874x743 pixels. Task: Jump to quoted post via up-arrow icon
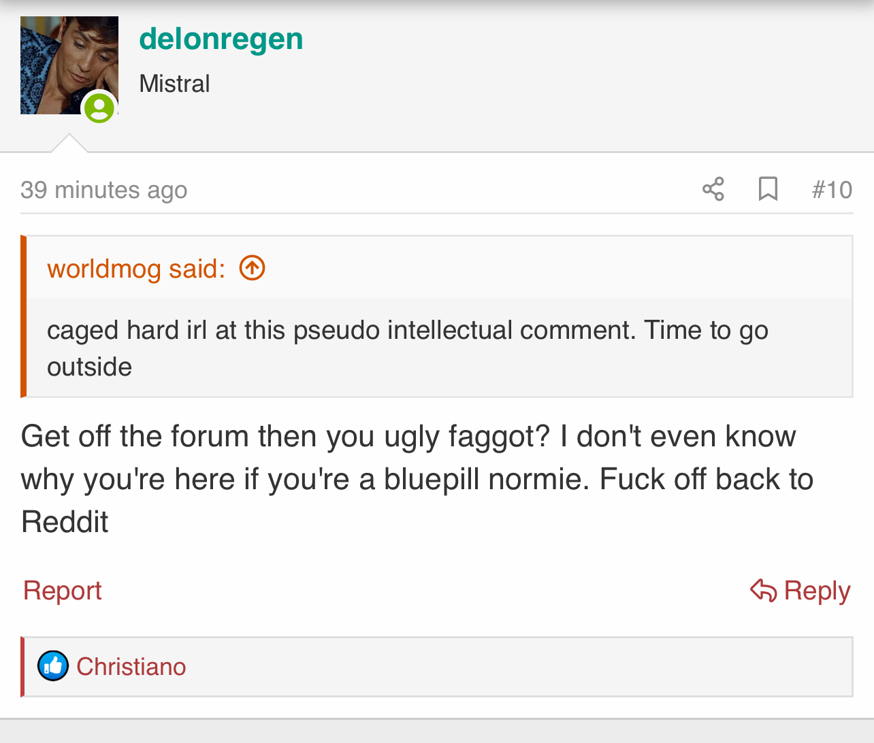pyautogui.click(x=252, y=268)
